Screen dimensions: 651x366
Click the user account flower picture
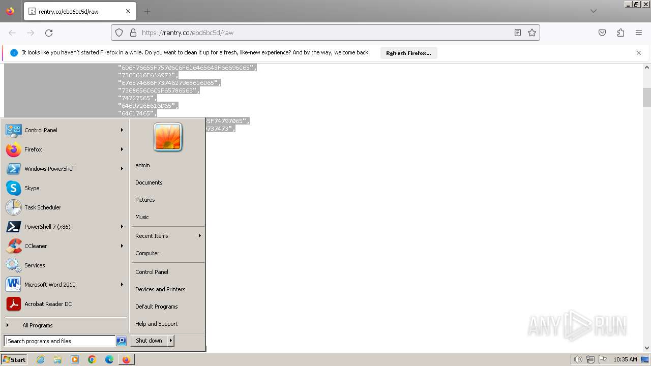(x=168, y=137)
